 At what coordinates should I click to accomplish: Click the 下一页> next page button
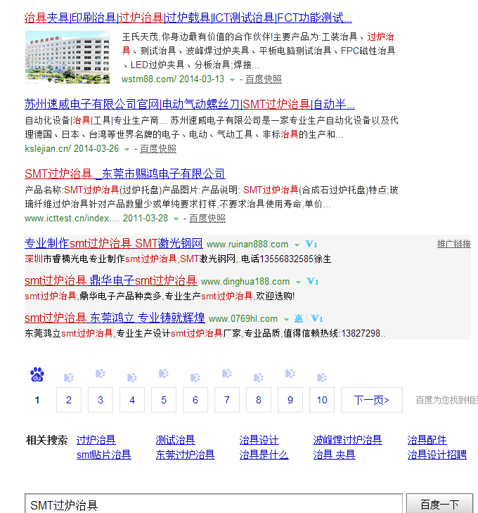click(x=372, y=400)
